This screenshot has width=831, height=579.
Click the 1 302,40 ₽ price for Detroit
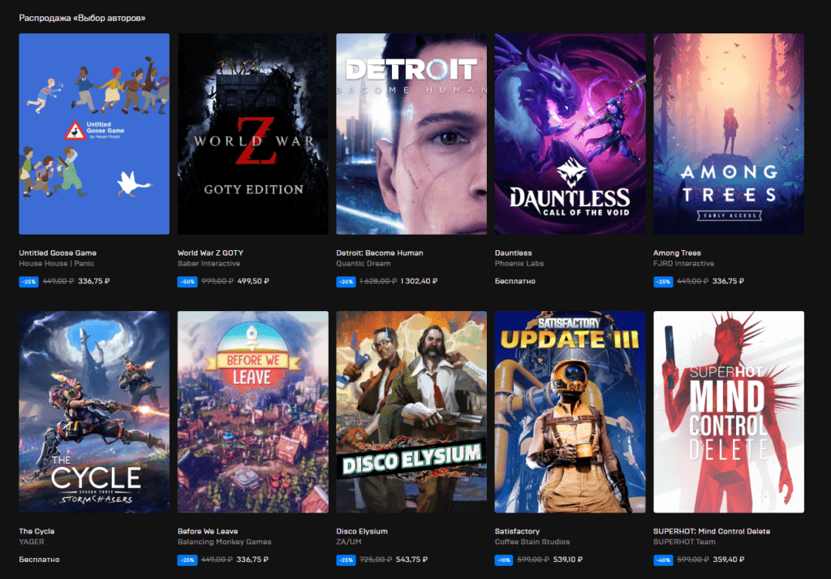[420, 281]
